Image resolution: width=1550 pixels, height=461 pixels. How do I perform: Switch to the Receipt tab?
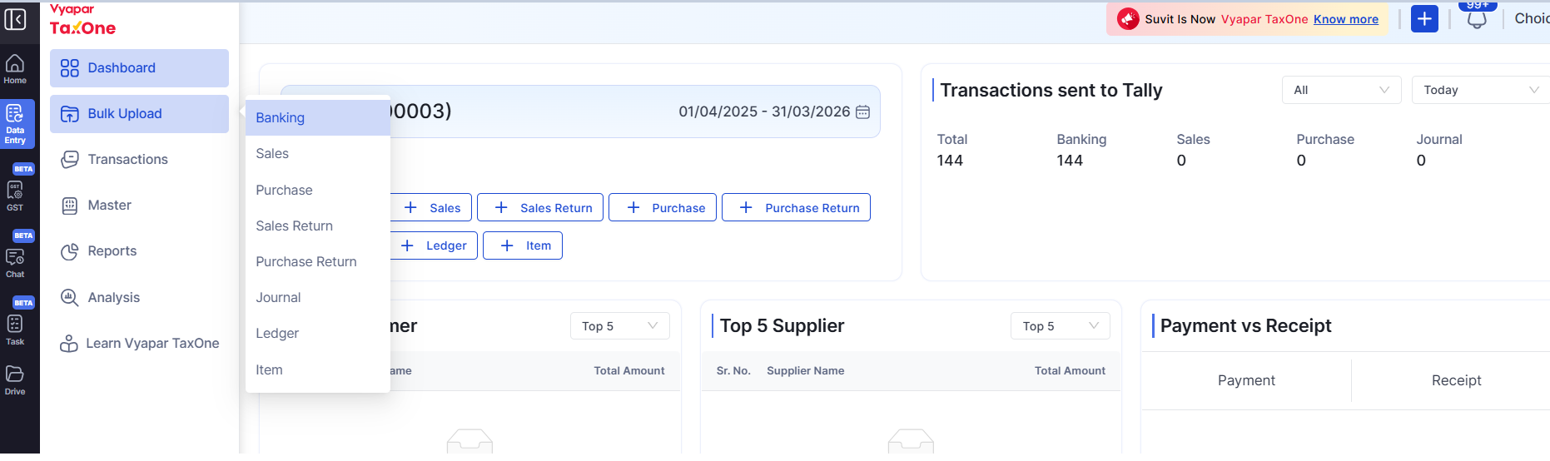[x=1456, y=380]
